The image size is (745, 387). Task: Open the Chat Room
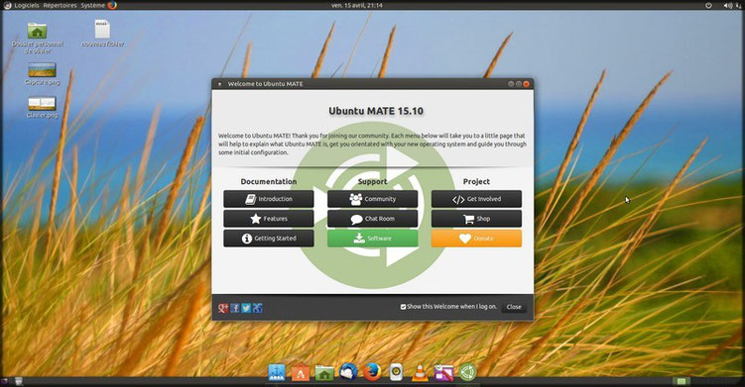click(373, 219)
